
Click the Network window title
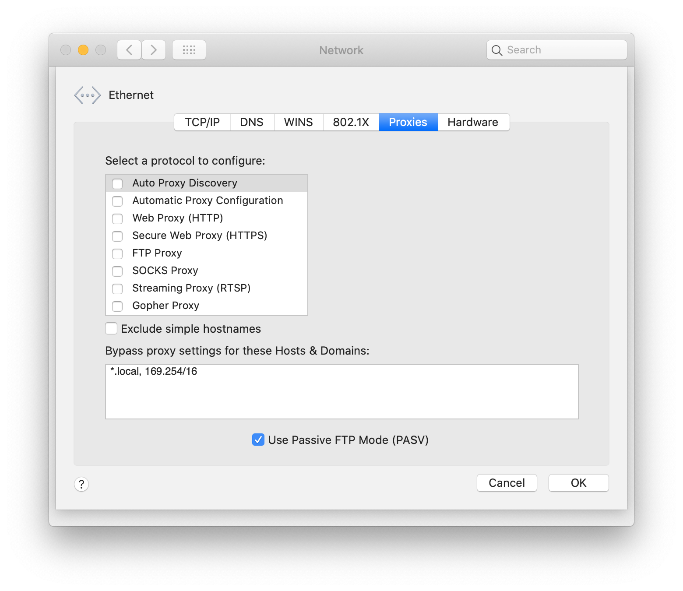(341, 50)
